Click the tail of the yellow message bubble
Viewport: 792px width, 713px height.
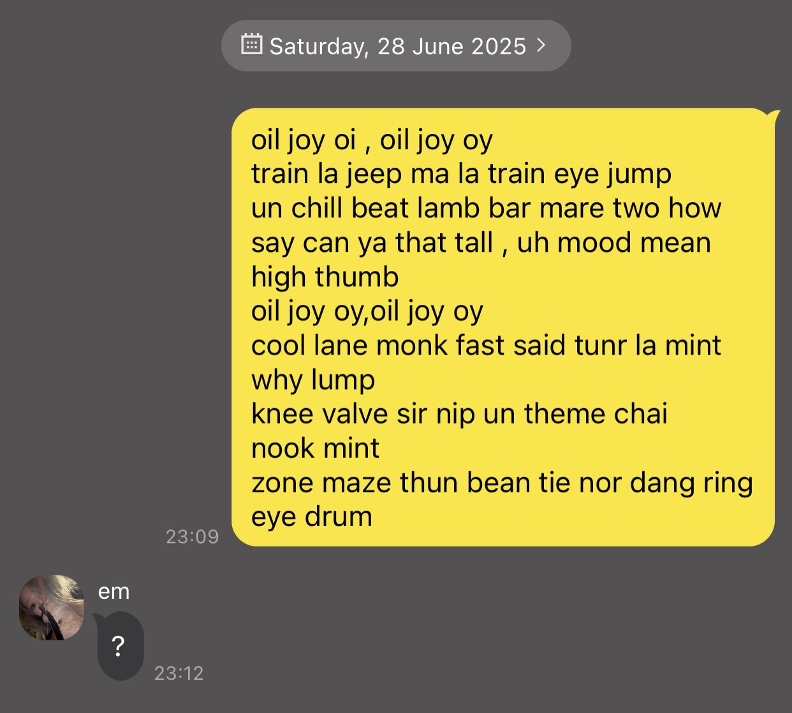(772, 117)
